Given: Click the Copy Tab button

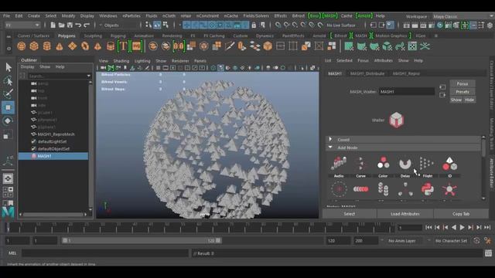Looking at the screenshot, I should (x=461, y=214).
